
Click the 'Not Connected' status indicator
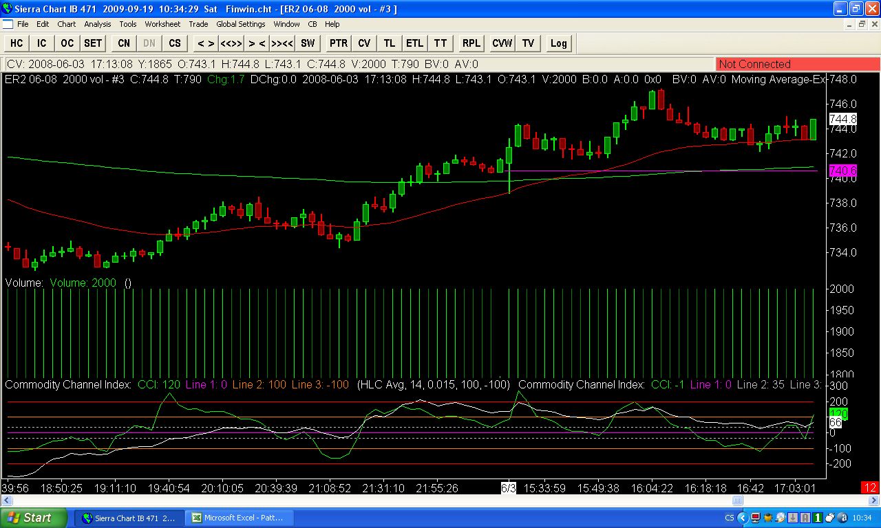click(798, 64)
